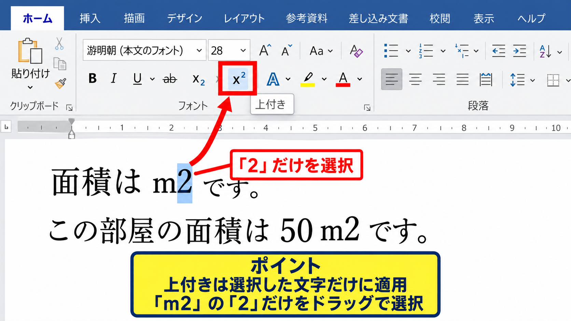Shrink font size with the smaller A
Viewport: 571px width, 321px height.
tap(286, 50)
